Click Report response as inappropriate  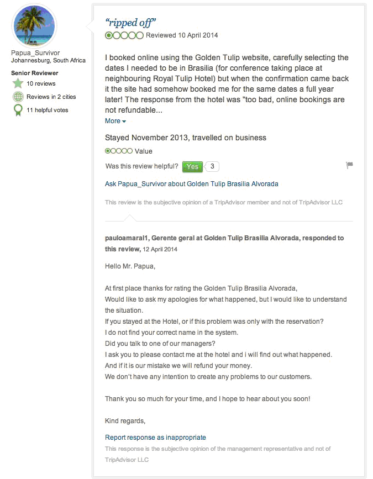click(x=155, y=438)
